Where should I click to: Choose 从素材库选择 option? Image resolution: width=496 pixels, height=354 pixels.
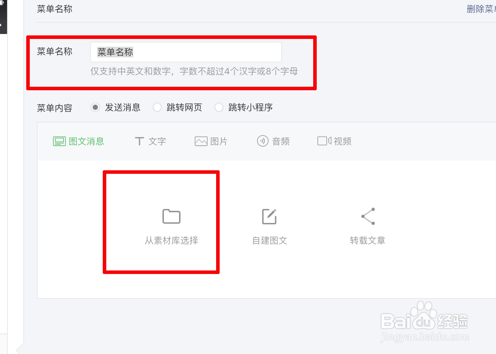point(171,240)
